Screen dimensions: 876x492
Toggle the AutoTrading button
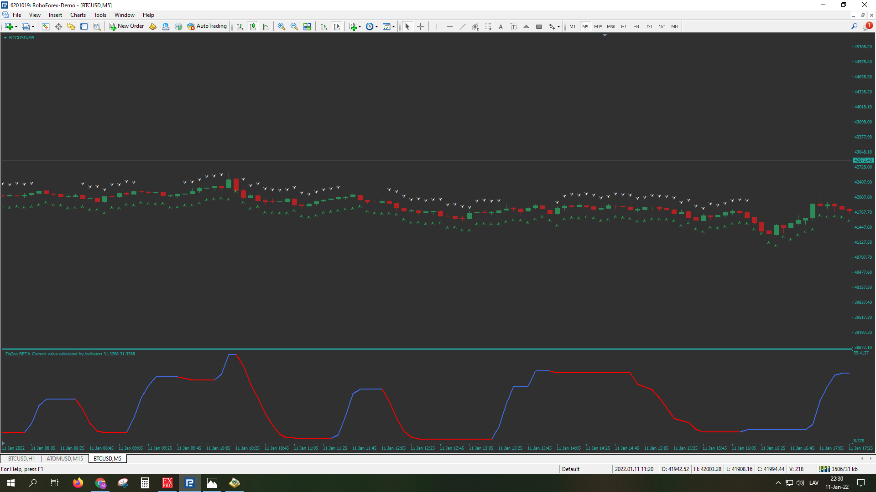[207, 26]
